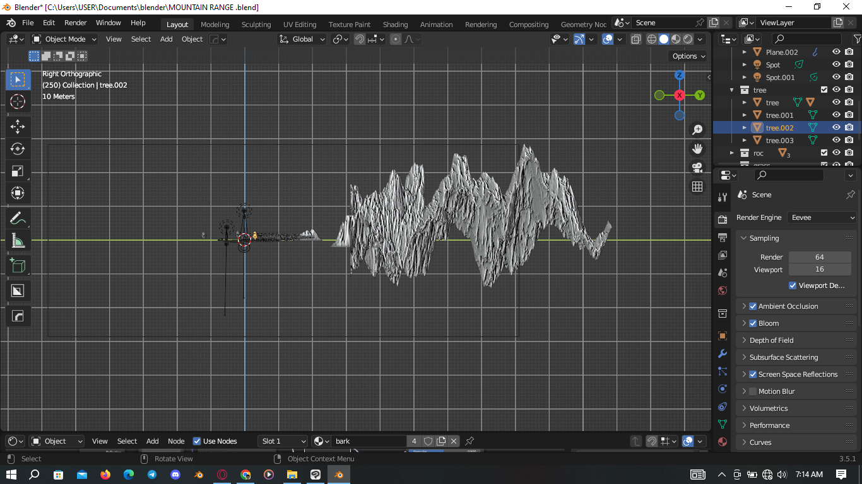Image resolution: width=862 pixels, height=484 pixels.
Task: Switch to the Shading workspace tab
Action: 395,25
